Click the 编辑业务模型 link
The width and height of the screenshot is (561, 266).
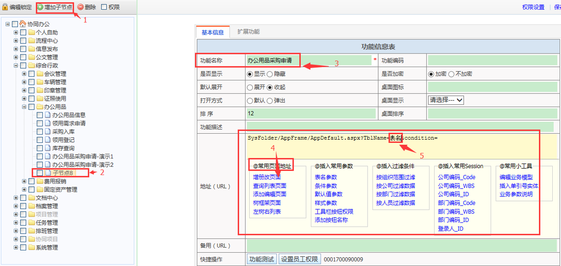pyautogui.click(x=516, y=177)
